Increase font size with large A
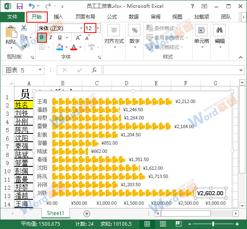This screenshot has height=229, width=247. pyautogui.click(x=78, y=38)
